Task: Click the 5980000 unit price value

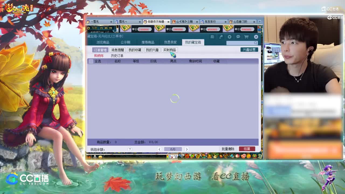Action: click(247, 30)
